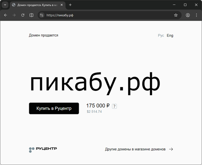Go back to the previous page

point(5,15)
